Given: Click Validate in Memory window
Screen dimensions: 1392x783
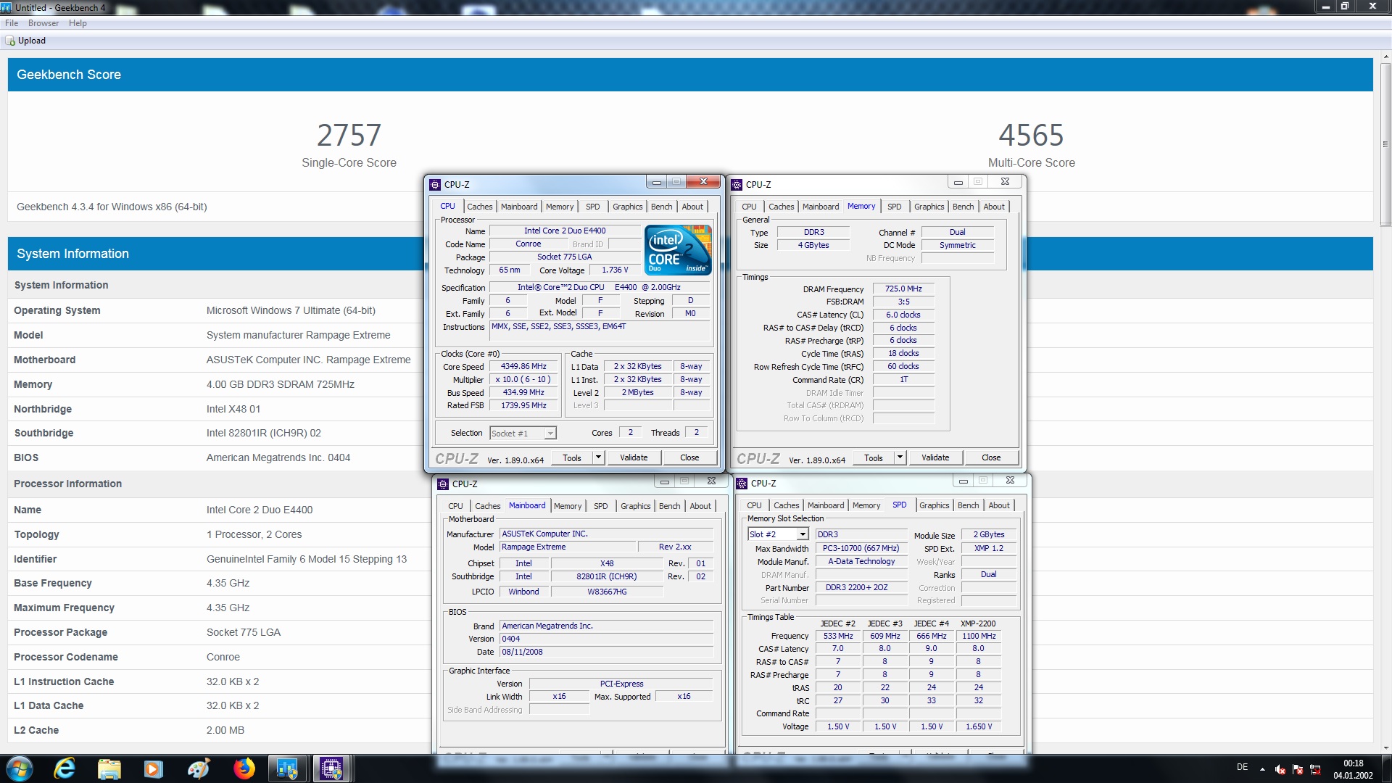Looking at the screenshot, I should (x=935, y=457).
